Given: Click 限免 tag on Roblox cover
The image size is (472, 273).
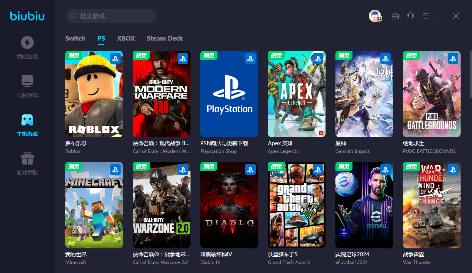Looking at the screenshot, I should pos(74,55).
